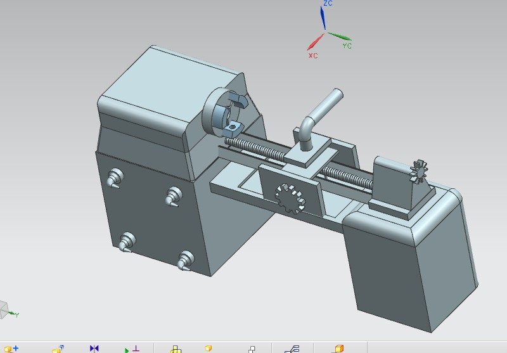Click the view orientation triad labeled Y

pos(8,311)
